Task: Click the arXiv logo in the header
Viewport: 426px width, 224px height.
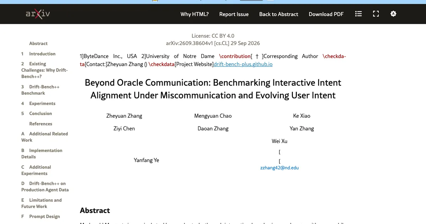Action: point(38,14)
